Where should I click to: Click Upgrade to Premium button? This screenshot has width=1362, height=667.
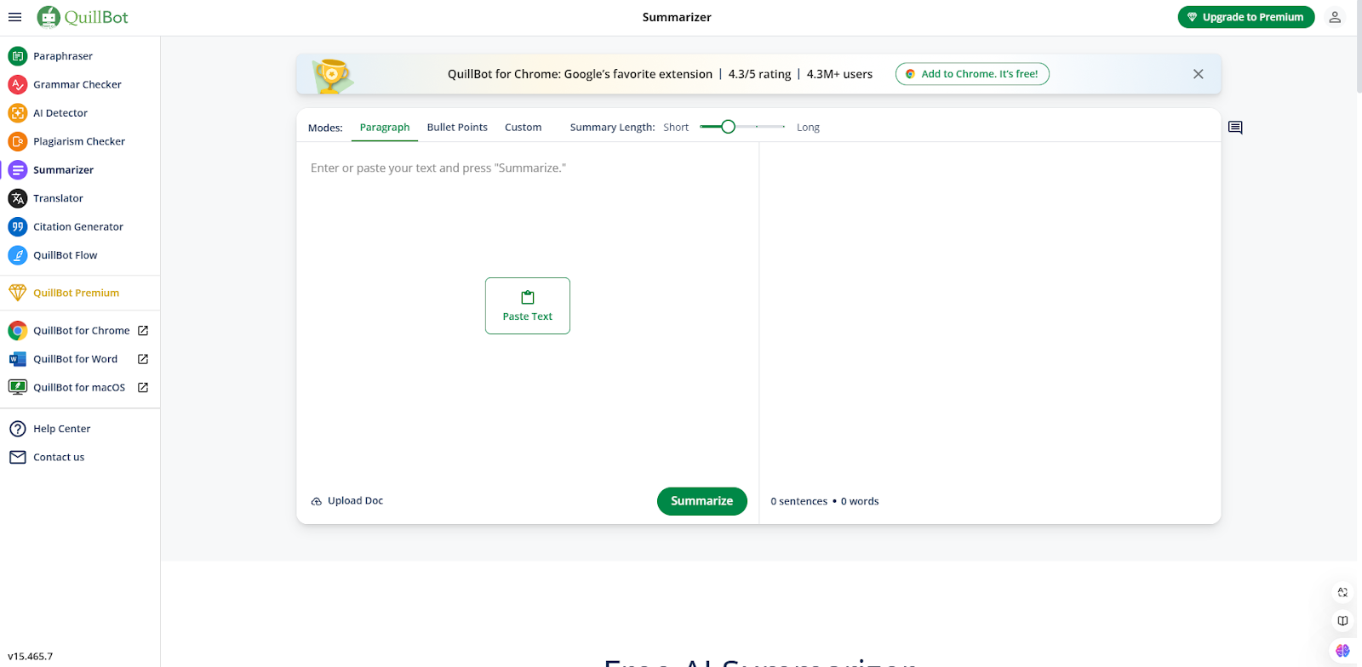point(1245,17)
